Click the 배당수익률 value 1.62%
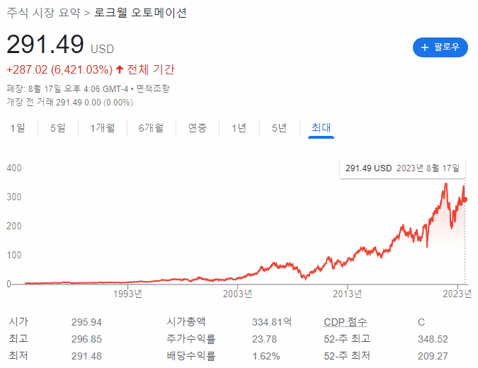The height and width of the screenshot is (368, 478). 266,356
